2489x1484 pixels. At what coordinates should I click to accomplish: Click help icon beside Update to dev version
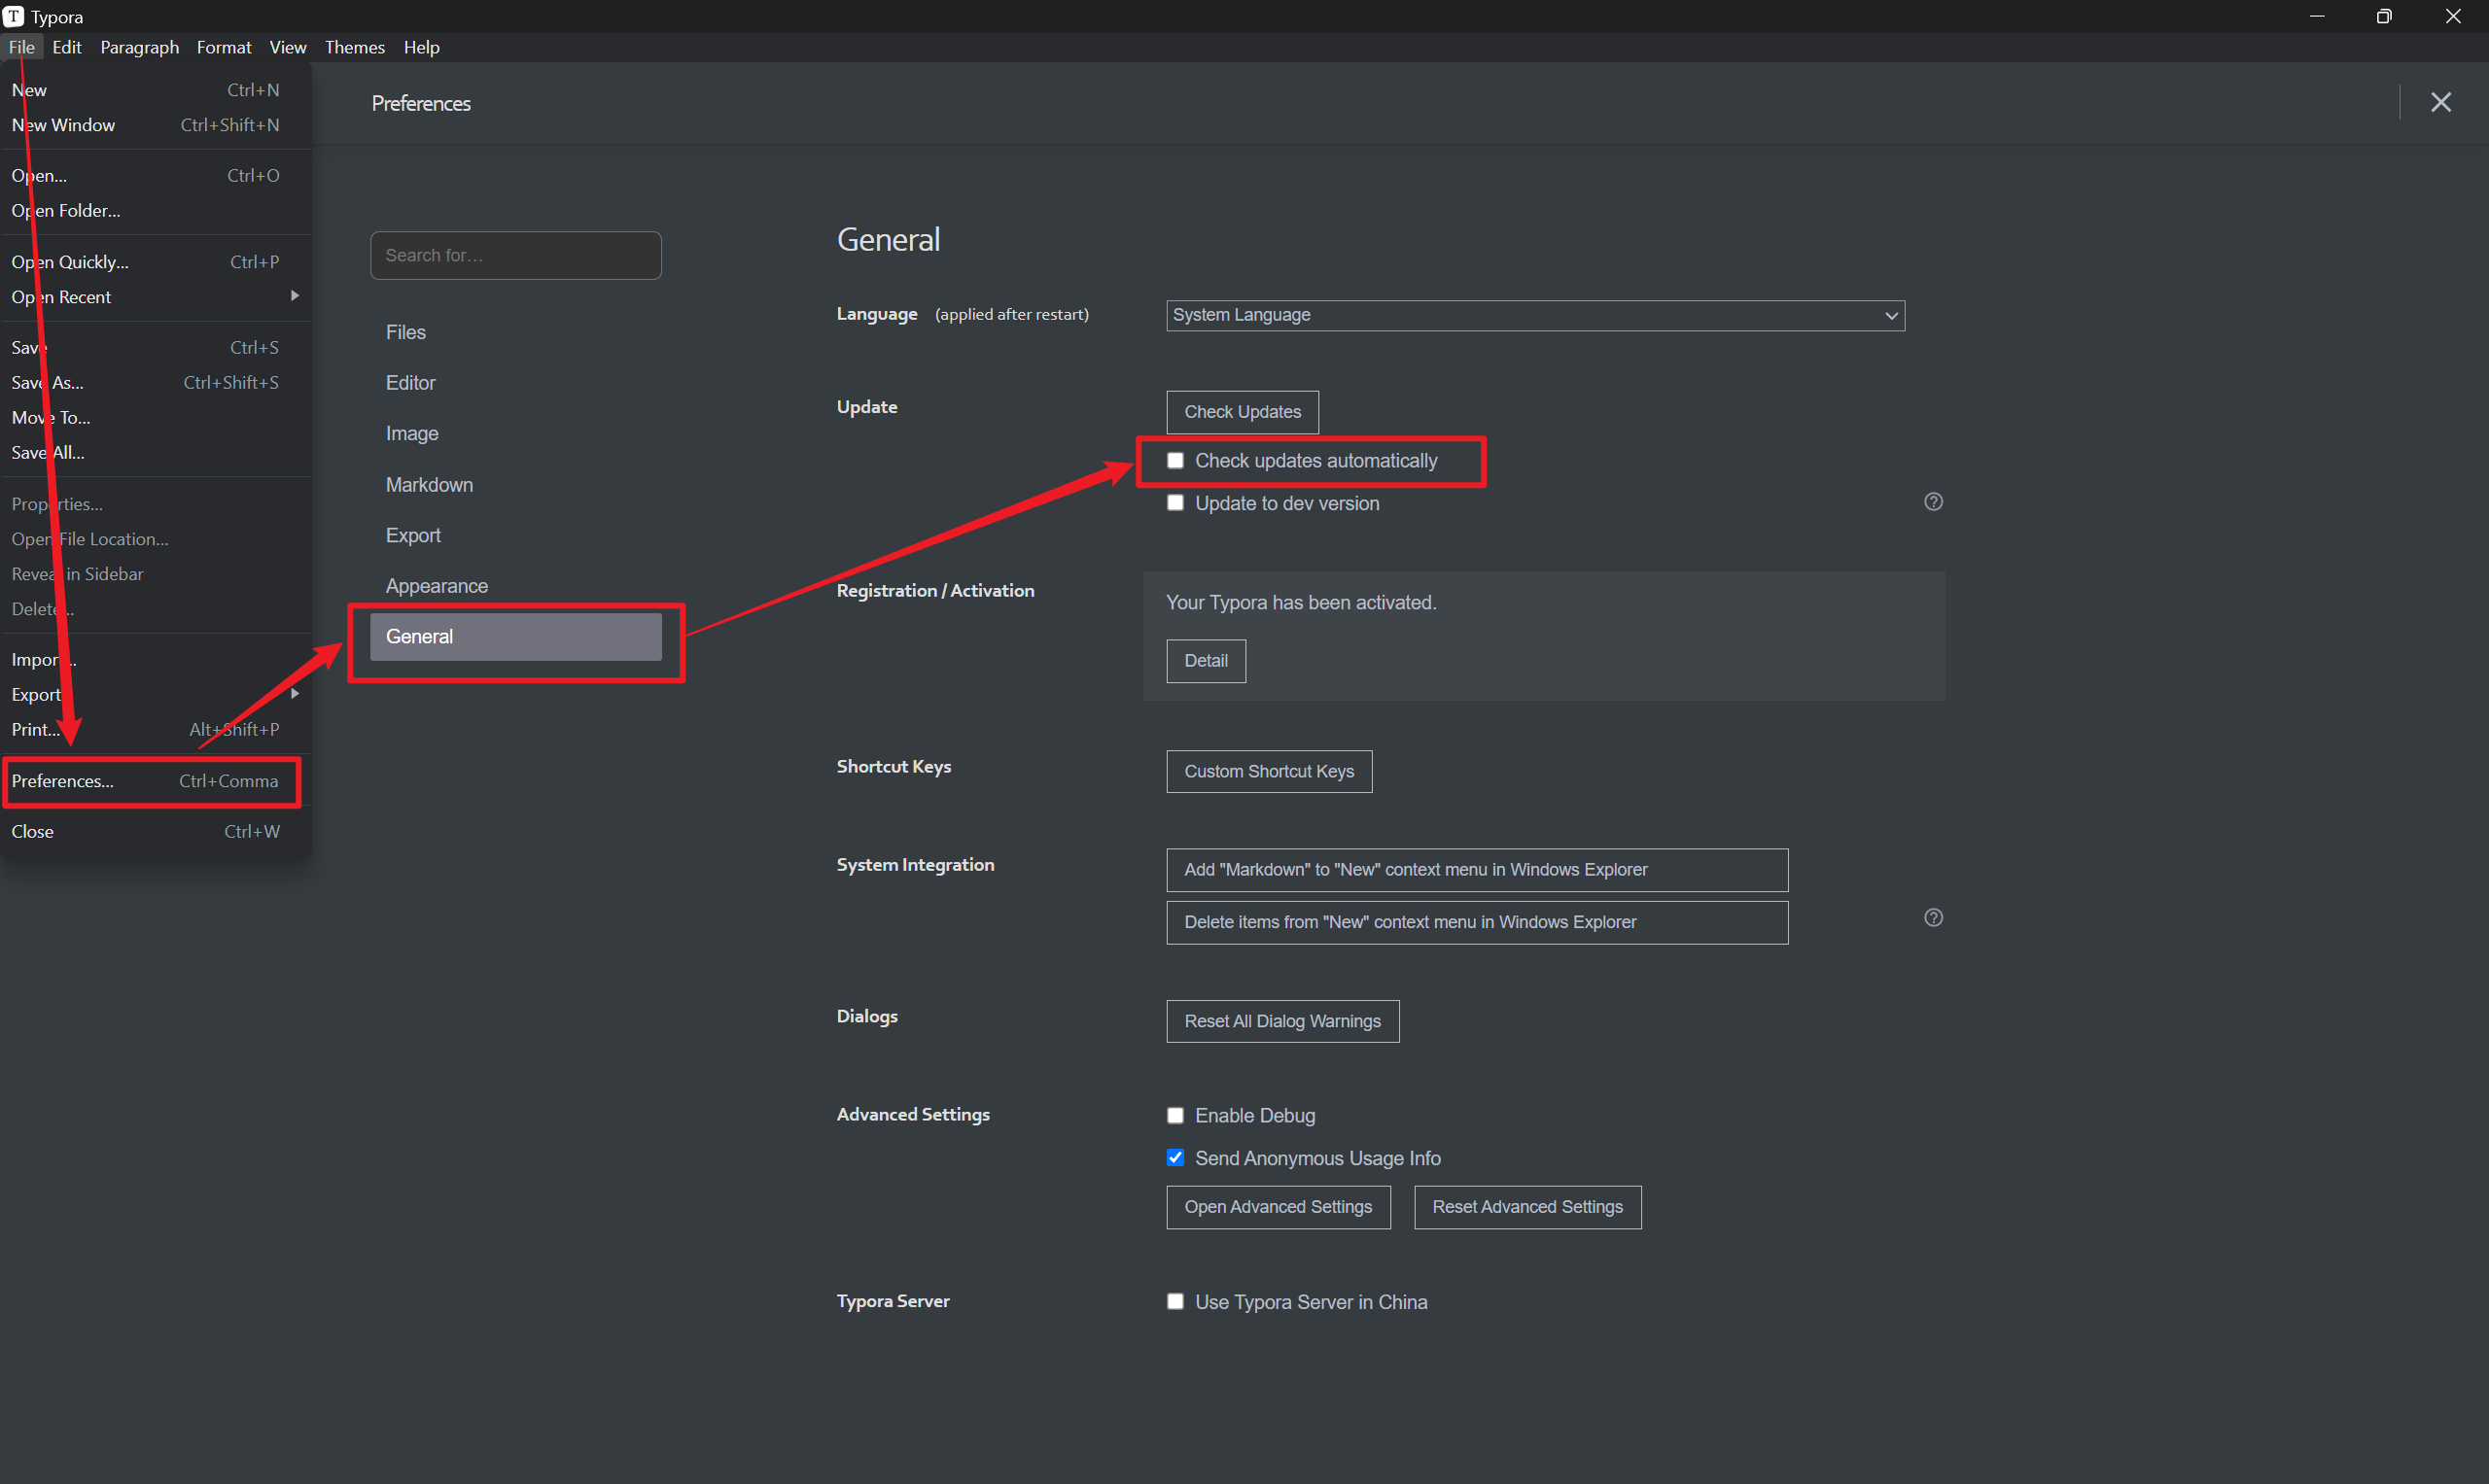pyautogui.click(x=1933, y=502)
